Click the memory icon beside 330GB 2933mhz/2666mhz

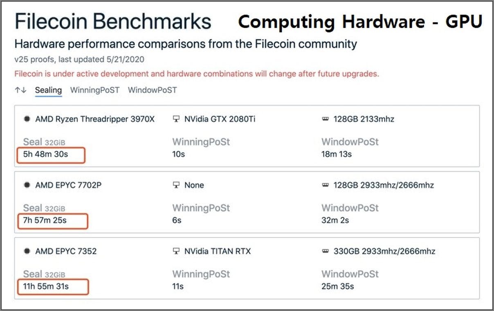[x=326, y=251]
